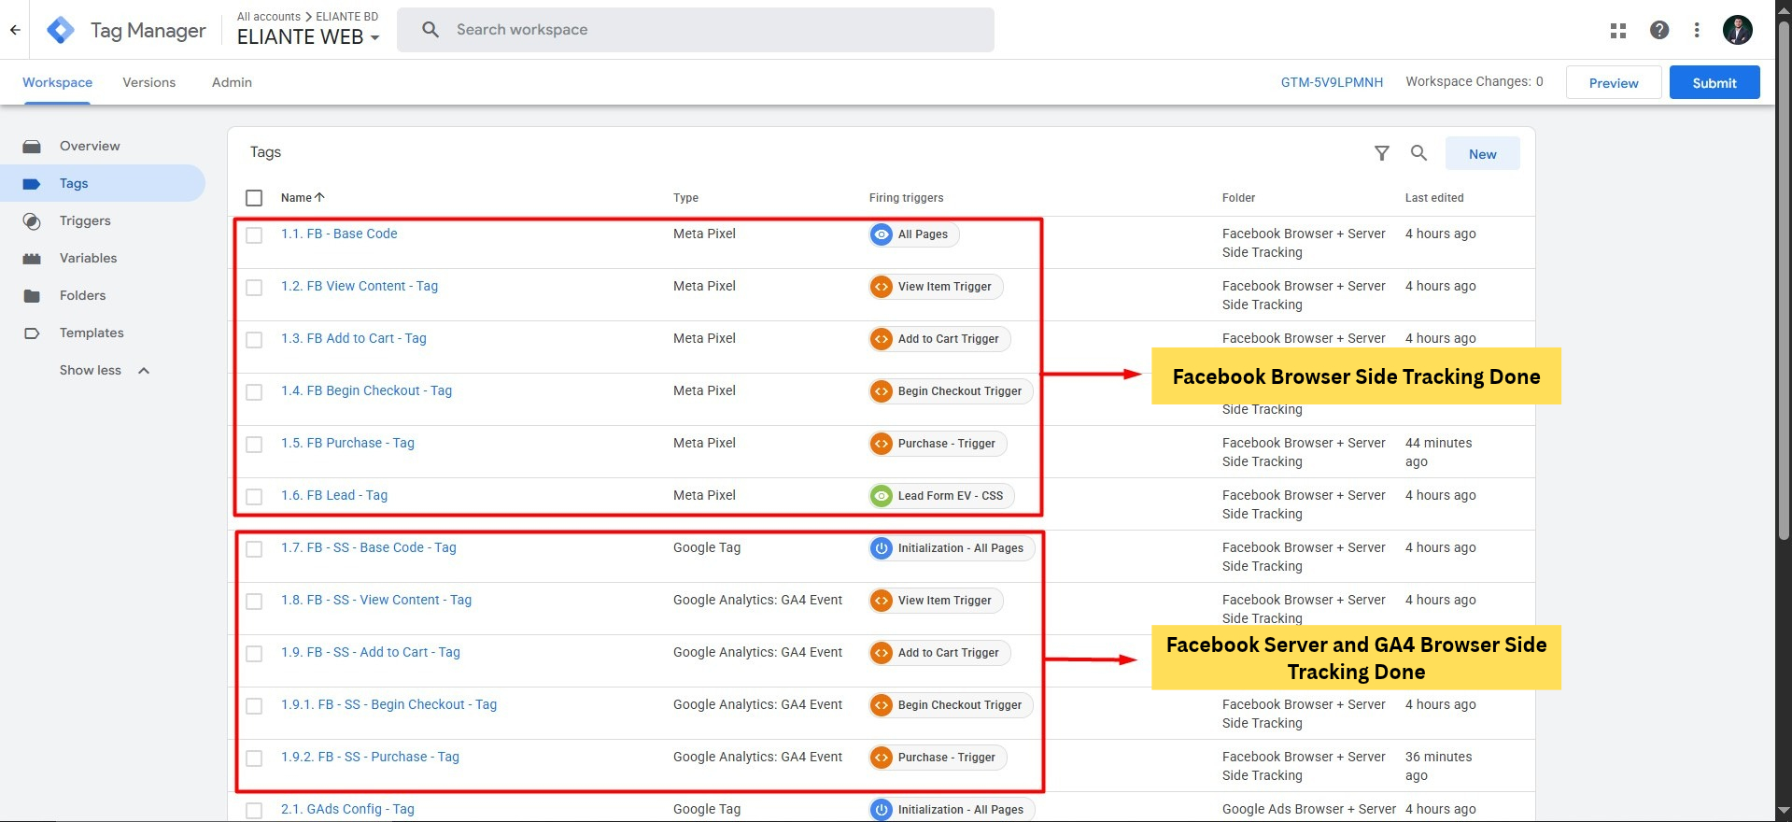Open the ELIANTE WEB container dropdown
1792x822 pixels.
point(308,37)
